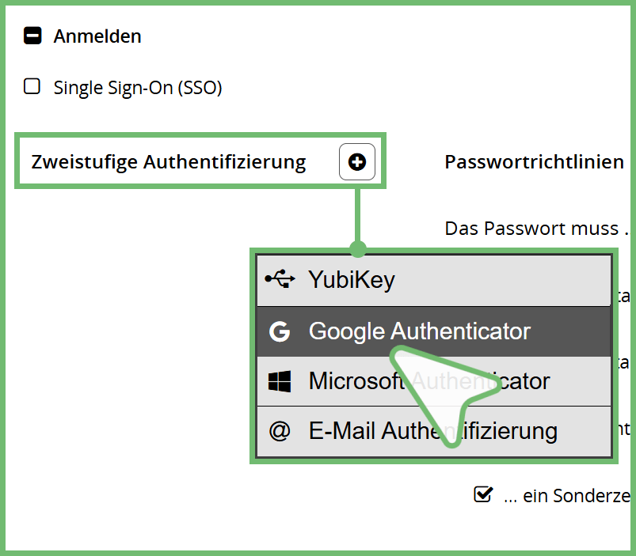This screenshot has height=556, width=636.
Task: Collapse the Anmelden section minus icon
Action: coord(32,36)
